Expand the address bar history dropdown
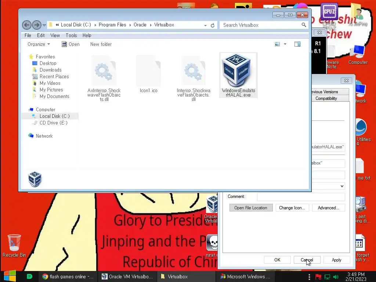 206,25
